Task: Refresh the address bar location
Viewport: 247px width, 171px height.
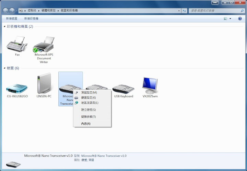Action: click(x=184, y=11)
